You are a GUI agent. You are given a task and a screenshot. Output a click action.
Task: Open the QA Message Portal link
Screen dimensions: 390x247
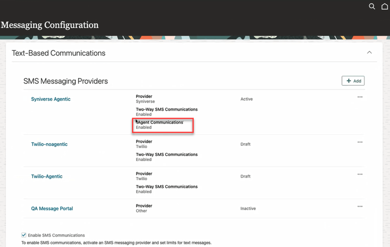coord(52,209)
